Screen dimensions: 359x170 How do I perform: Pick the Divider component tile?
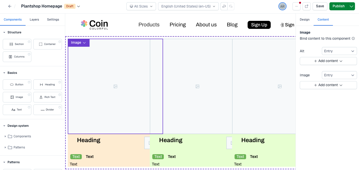(48, 110)
